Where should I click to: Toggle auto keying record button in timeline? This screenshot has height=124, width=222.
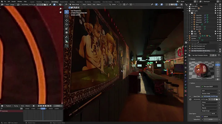pos(34,106)
